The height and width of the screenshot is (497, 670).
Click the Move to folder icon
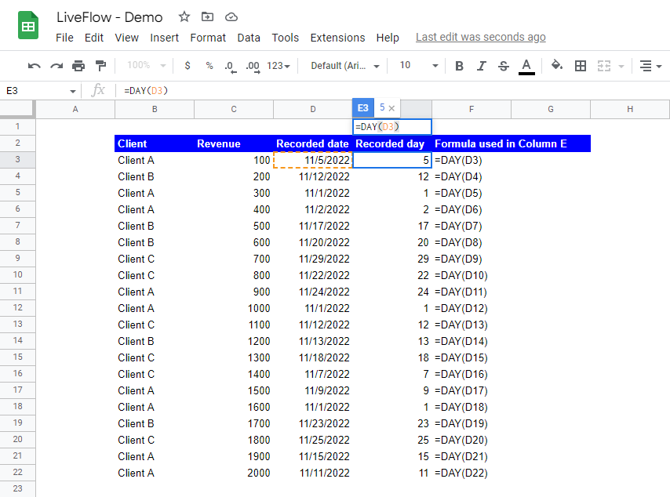(207, 16)
